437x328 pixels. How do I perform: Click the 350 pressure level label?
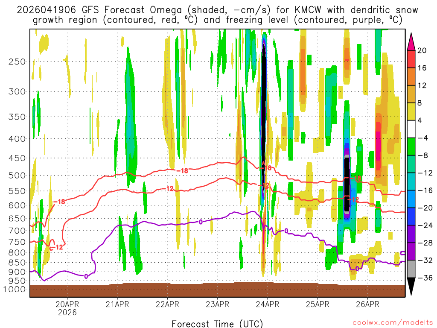tap(17, 117)
